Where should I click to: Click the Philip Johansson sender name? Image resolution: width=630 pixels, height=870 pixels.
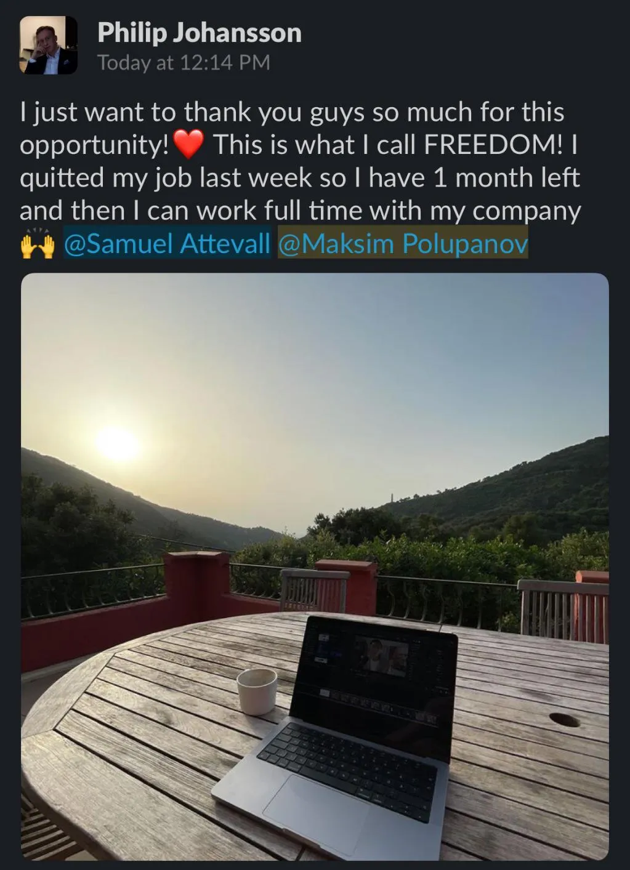coord(200,33)
